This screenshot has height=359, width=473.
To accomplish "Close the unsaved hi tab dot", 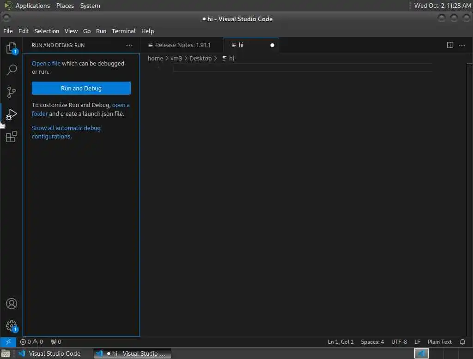I will (x=272, y=45).
